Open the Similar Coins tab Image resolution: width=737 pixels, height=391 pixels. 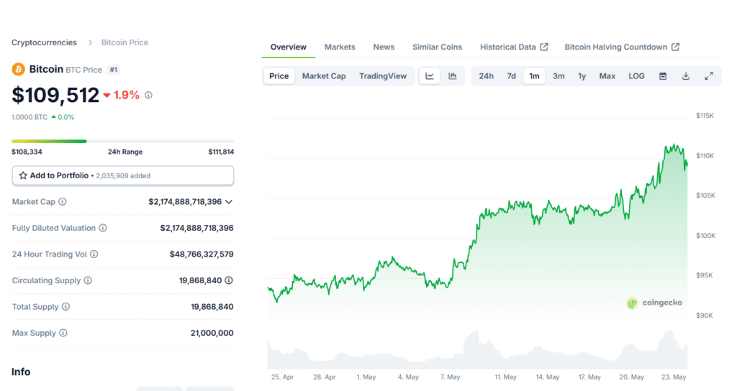point(437,47)
